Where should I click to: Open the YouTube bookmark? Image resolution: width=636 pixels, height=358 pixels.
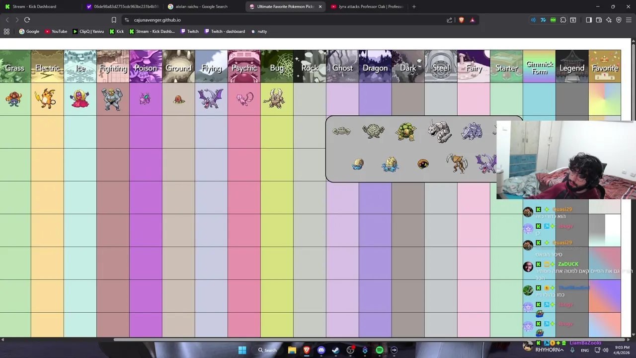pos(56,31)
